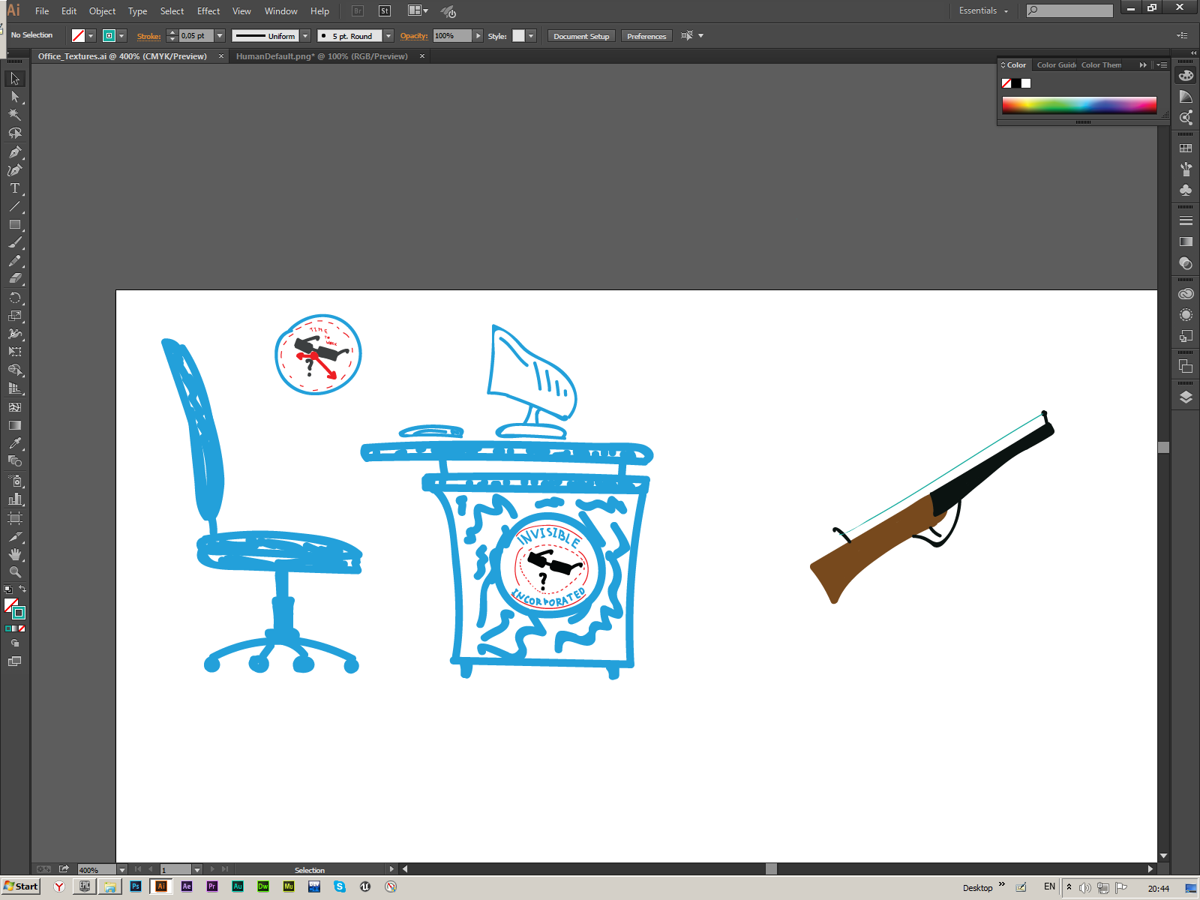Select the Shape Builder tool
This screenshot has height=900, width=1200.
pyautogui.click(x=15, y=370)
